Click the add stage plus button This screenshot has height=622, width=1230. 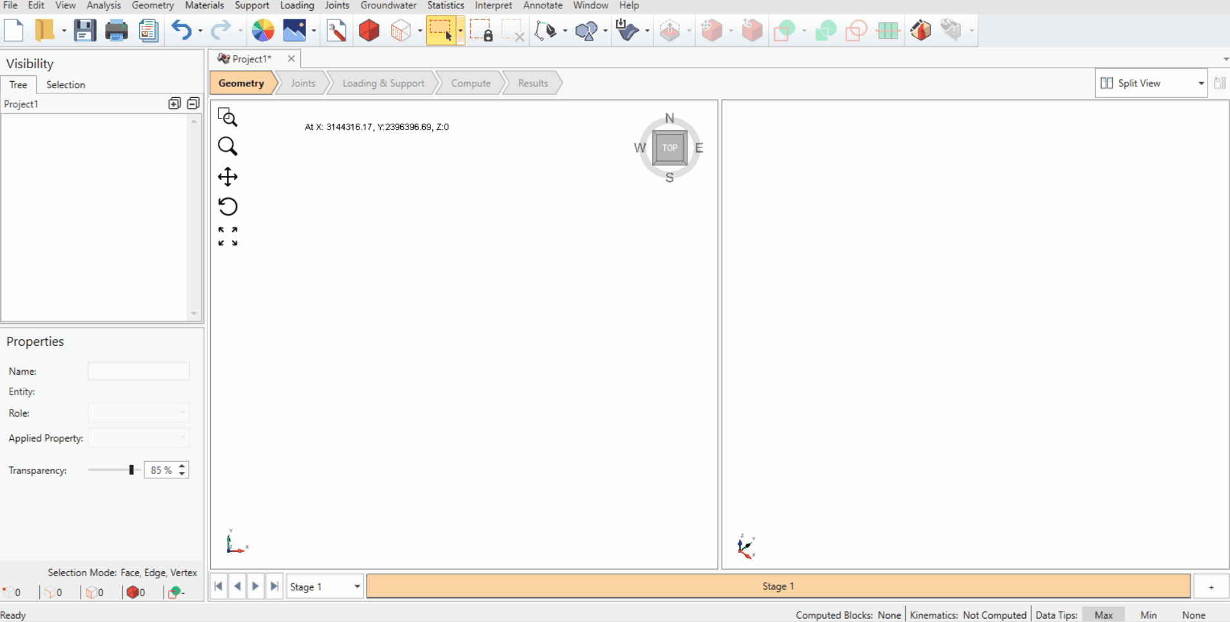(x=1211, y=587)
